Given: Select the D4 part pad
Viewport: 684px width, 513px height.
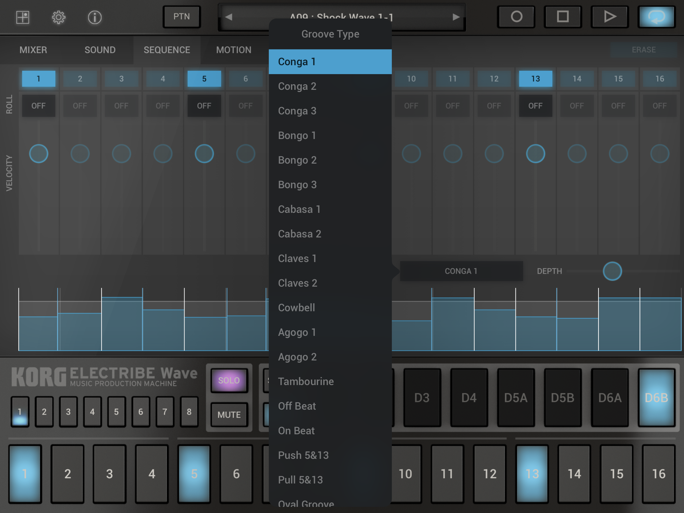Looking at the screenshot, I should point(469,398).
